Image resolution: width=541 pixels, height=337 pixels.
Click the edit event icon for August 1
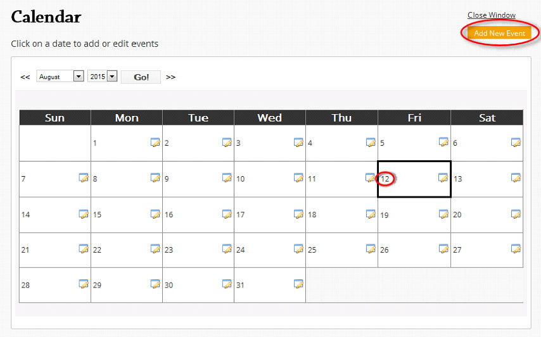pos(155,142)
